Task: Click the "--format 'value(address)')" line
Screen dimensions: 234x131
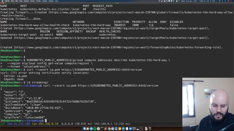Action: pos(29,67)
